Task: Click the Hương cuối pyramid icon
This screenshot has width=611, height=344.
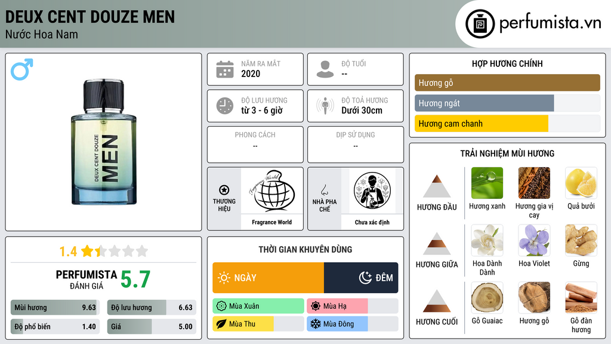Action: click(x=437, y=301)
